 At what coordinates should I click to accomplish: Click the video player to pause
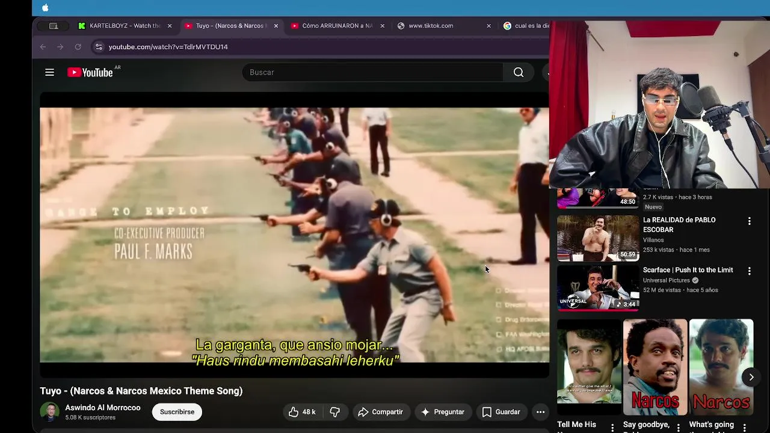(x=294, y=235)
